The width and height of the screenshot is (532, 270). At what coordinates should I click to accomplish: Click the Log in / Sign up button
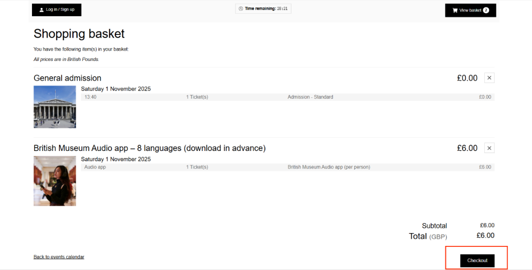[x=57, y=10]
